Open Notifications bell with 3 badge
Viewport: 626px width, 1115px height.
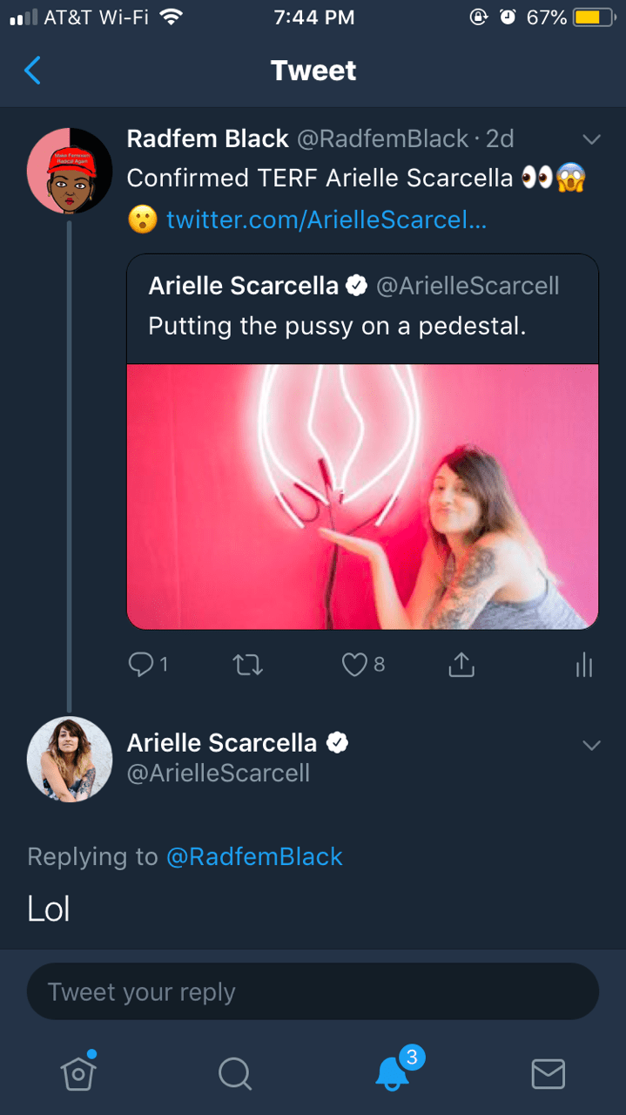point(393,1073)
